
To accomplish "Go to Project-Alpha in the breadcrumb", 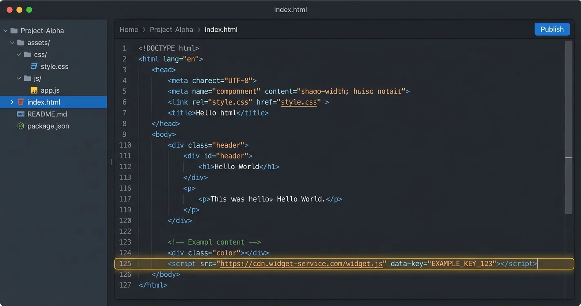I will pos(171,30).
